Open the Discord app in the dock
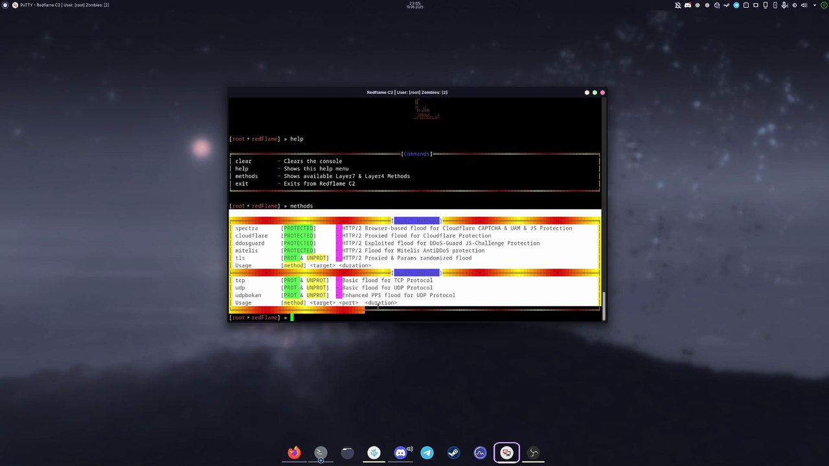 (400, 453)
